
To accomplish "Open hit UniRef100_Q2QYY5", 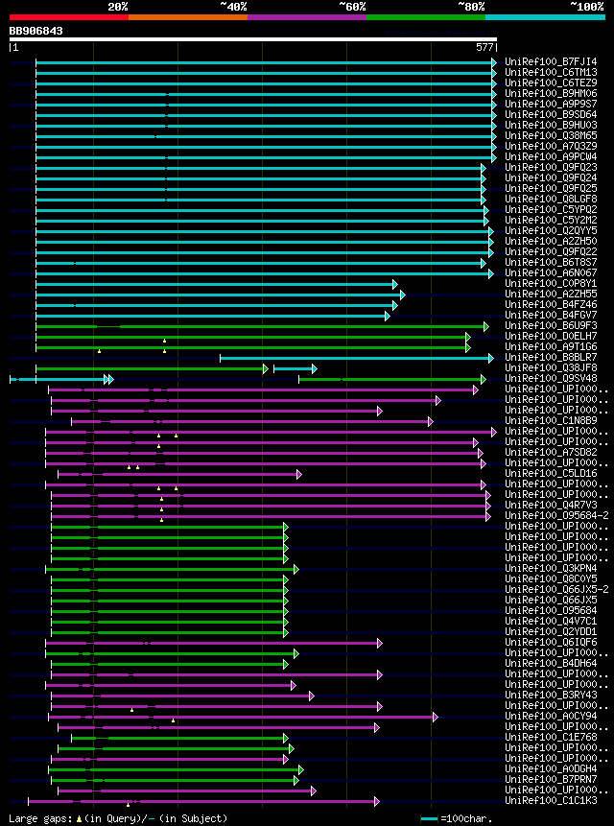I will 551,231.
